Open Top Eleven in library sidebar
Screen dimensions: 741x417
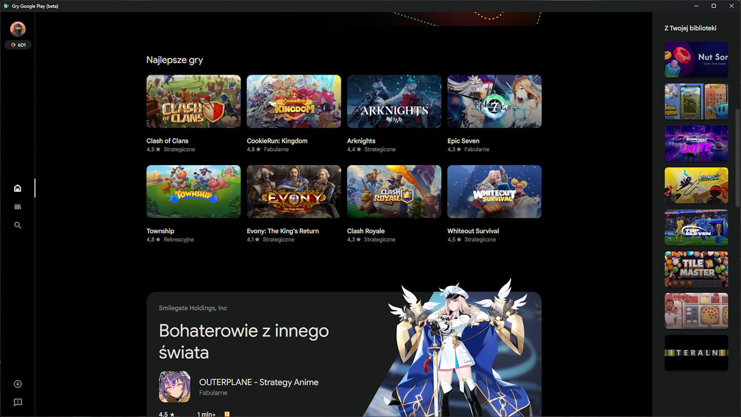pyautogui.click(x=696, y=228)
